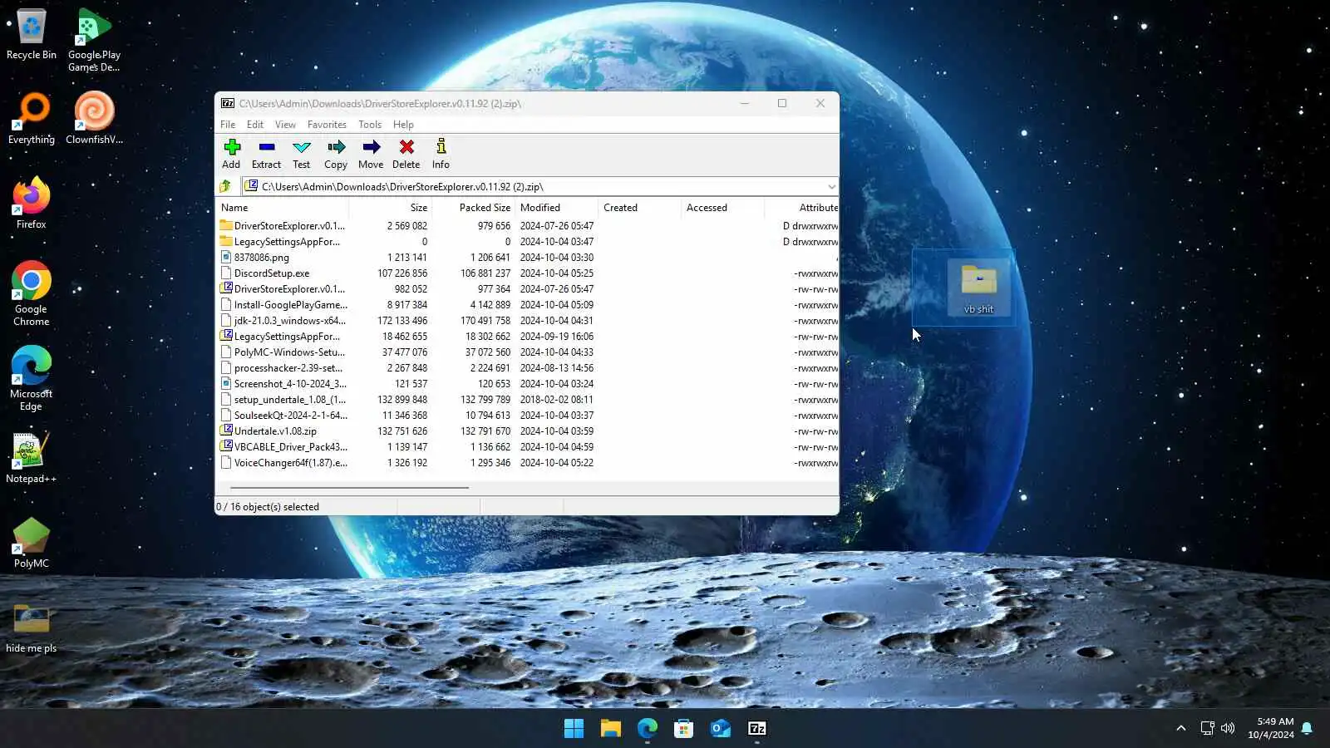Image resolution: width=1330 pixels, height=748 pixels.
Task: Select the DriverStoreExplorer folder row icon
Action: [226, 225]
